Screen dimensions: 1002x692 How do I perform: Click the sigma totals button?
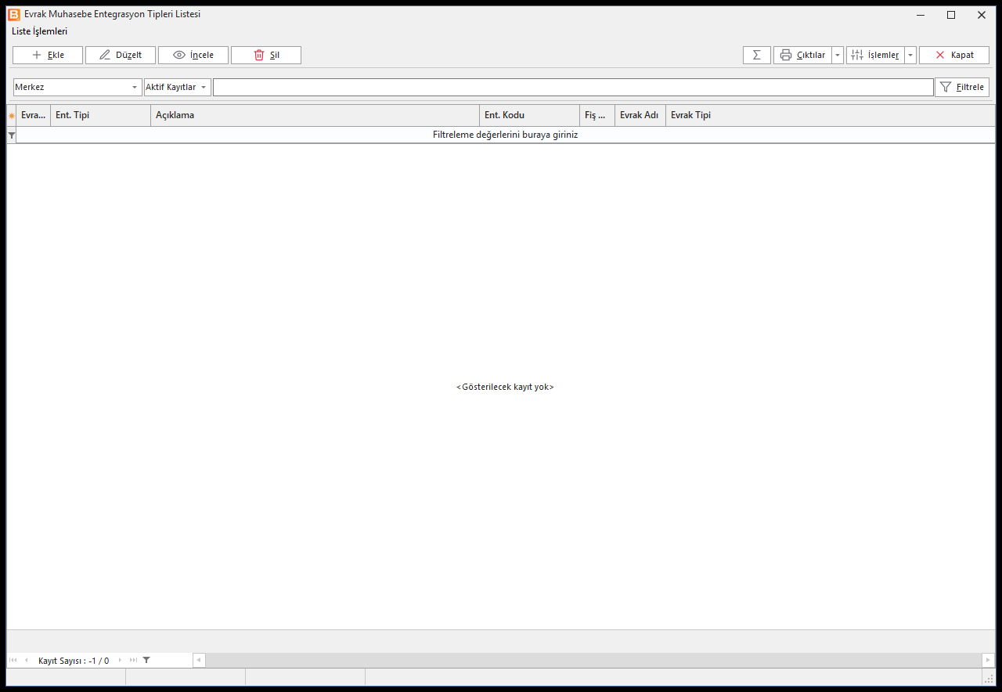coord(757,55)
